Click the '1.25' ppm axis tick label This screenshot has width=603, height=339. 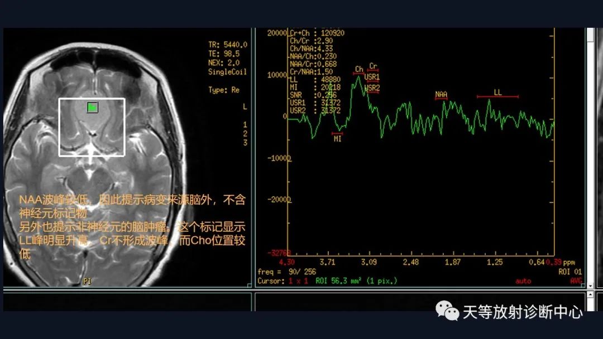click(495, 262)
